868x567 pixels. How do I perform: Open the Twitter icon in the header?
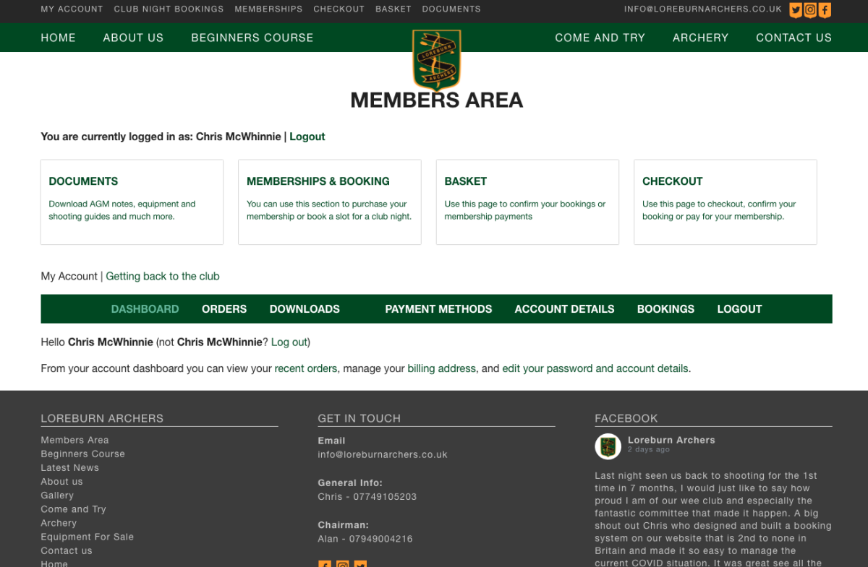796,10
